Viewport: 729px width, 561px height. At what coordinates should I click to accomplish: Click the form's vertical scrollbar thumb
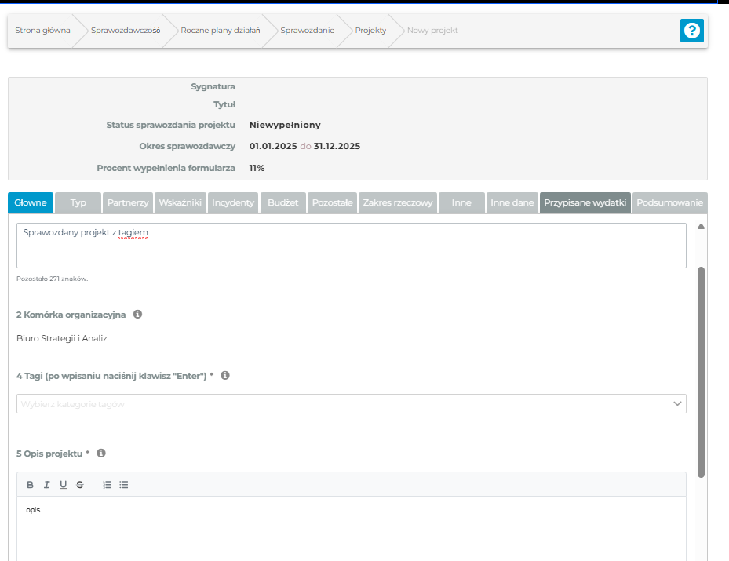[701, 371]
